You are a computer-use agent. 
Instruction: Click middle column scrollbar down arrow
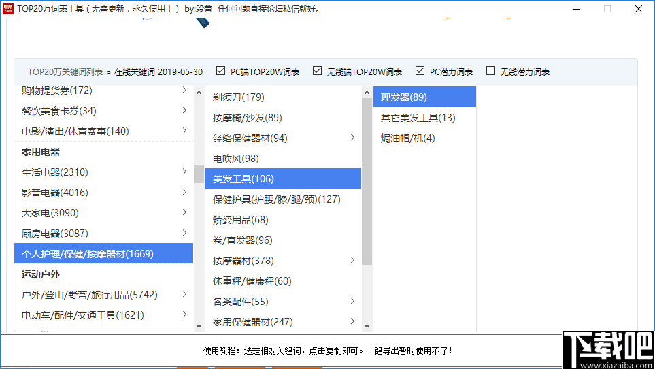click(x=367, y=326)
